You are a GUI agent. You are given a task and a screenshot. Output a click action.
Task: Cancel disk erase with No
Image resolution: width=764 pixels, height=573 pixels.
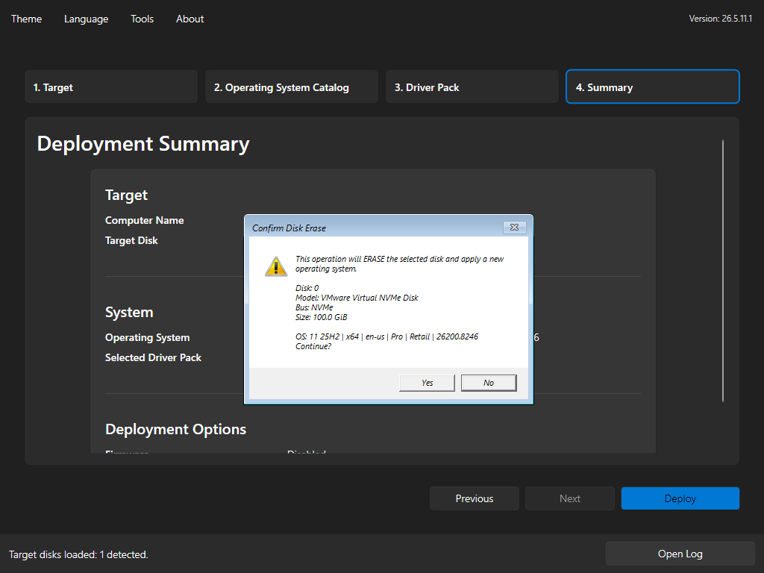[489, 383]
